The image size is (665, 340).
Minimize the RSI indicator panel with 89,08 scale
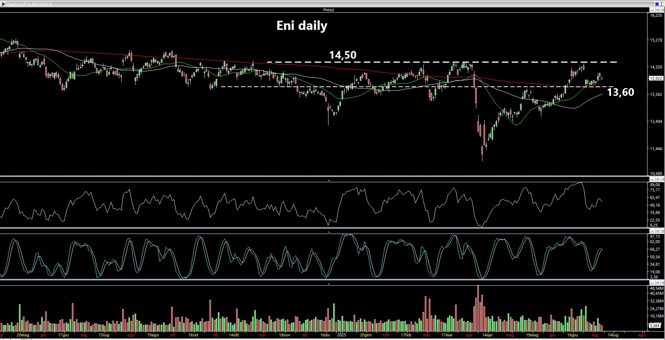tap(653, 179)
